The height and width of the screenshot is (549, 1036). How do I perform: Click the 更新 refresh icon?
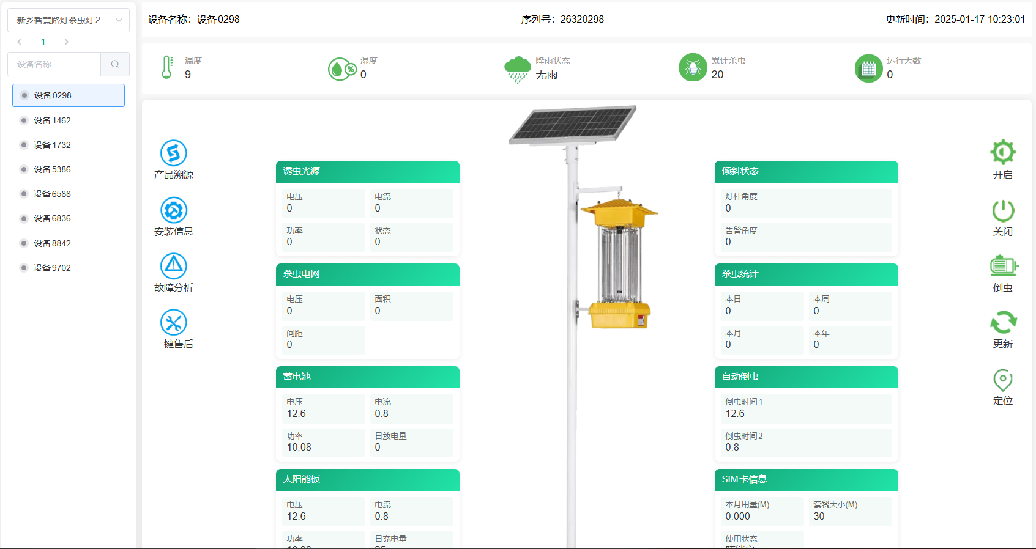(x=1002, y=323)
